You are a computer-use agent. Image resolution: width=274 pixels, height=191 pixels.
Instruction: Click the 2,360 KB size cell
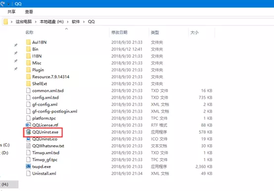(x=204, y=167)
